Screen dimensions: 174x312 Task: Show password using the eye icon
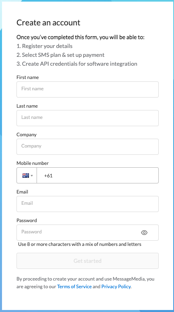pyautogui.click(x=144, y=233)
